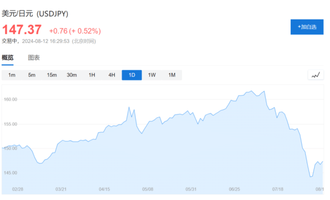
Task: Click the 05/08 date marker on chart
Action: point(148,189)
